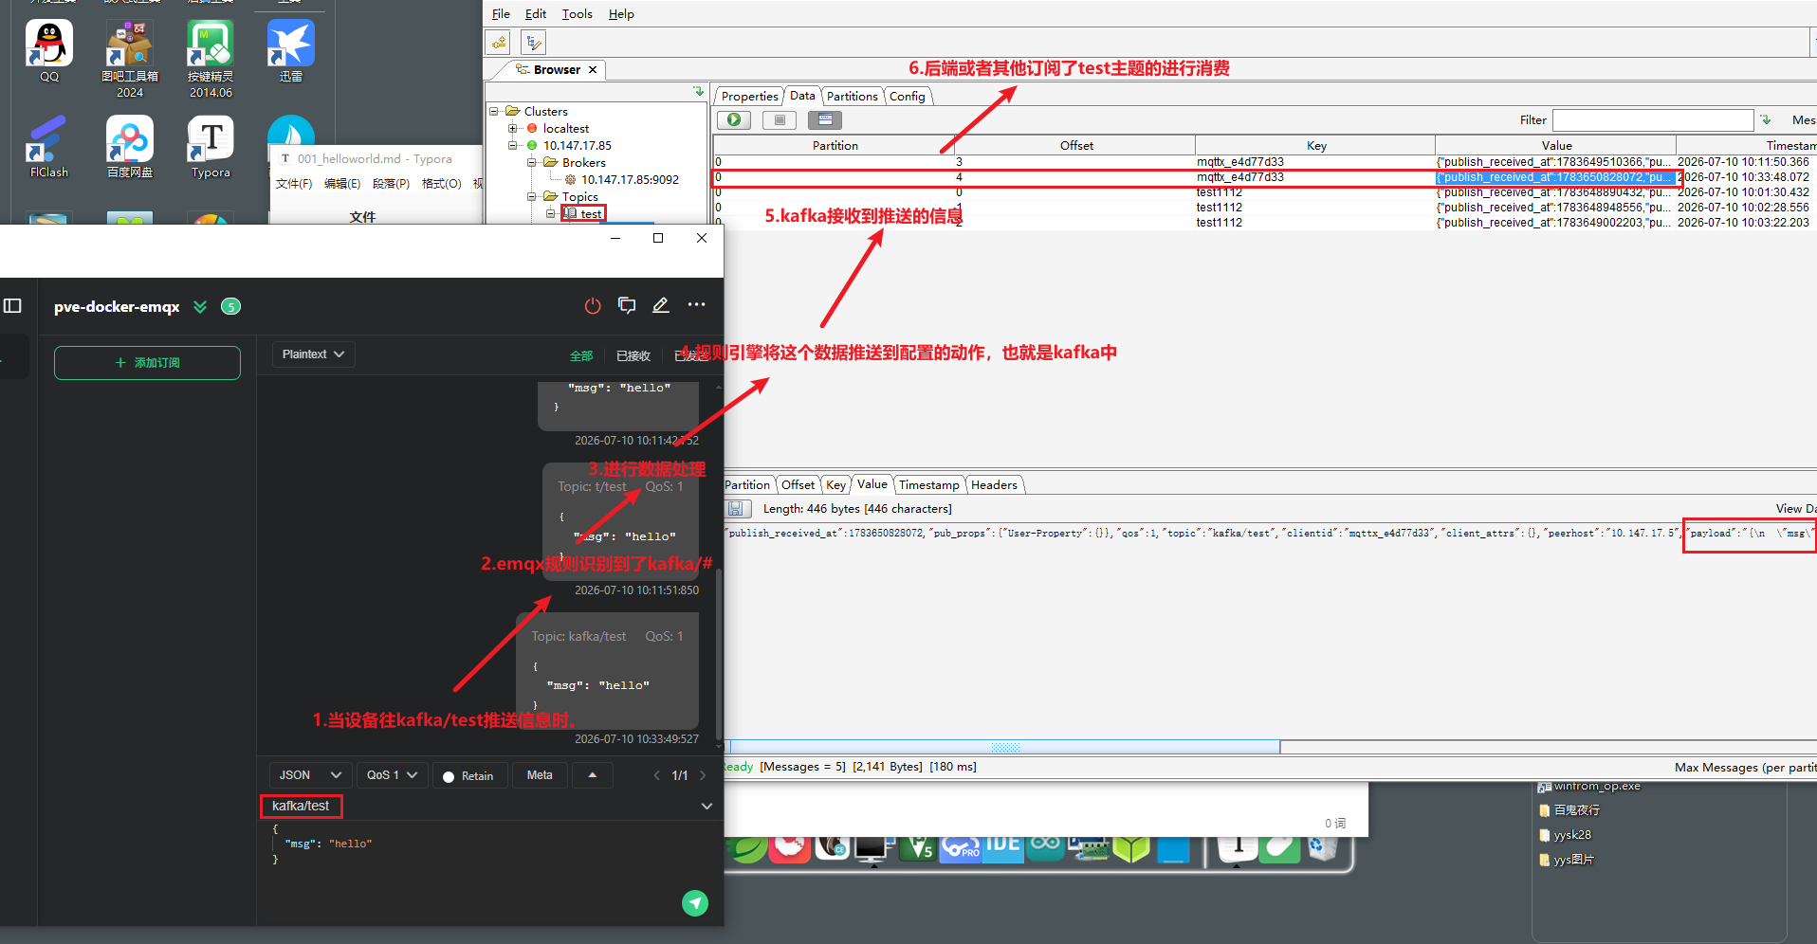Open the three-dots more menu
The width and height of the screenshot is (1817, 944).
[696, 305]
